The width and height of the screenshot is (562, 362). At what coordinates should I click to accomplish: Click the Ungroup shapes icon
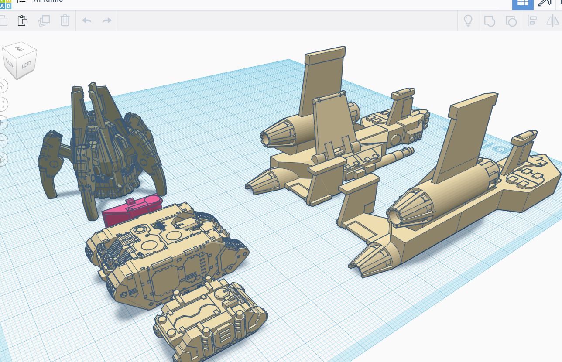point(511,21)
